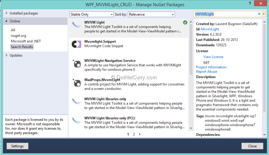Click the MVVM Light feather package icon

[76, 25]
